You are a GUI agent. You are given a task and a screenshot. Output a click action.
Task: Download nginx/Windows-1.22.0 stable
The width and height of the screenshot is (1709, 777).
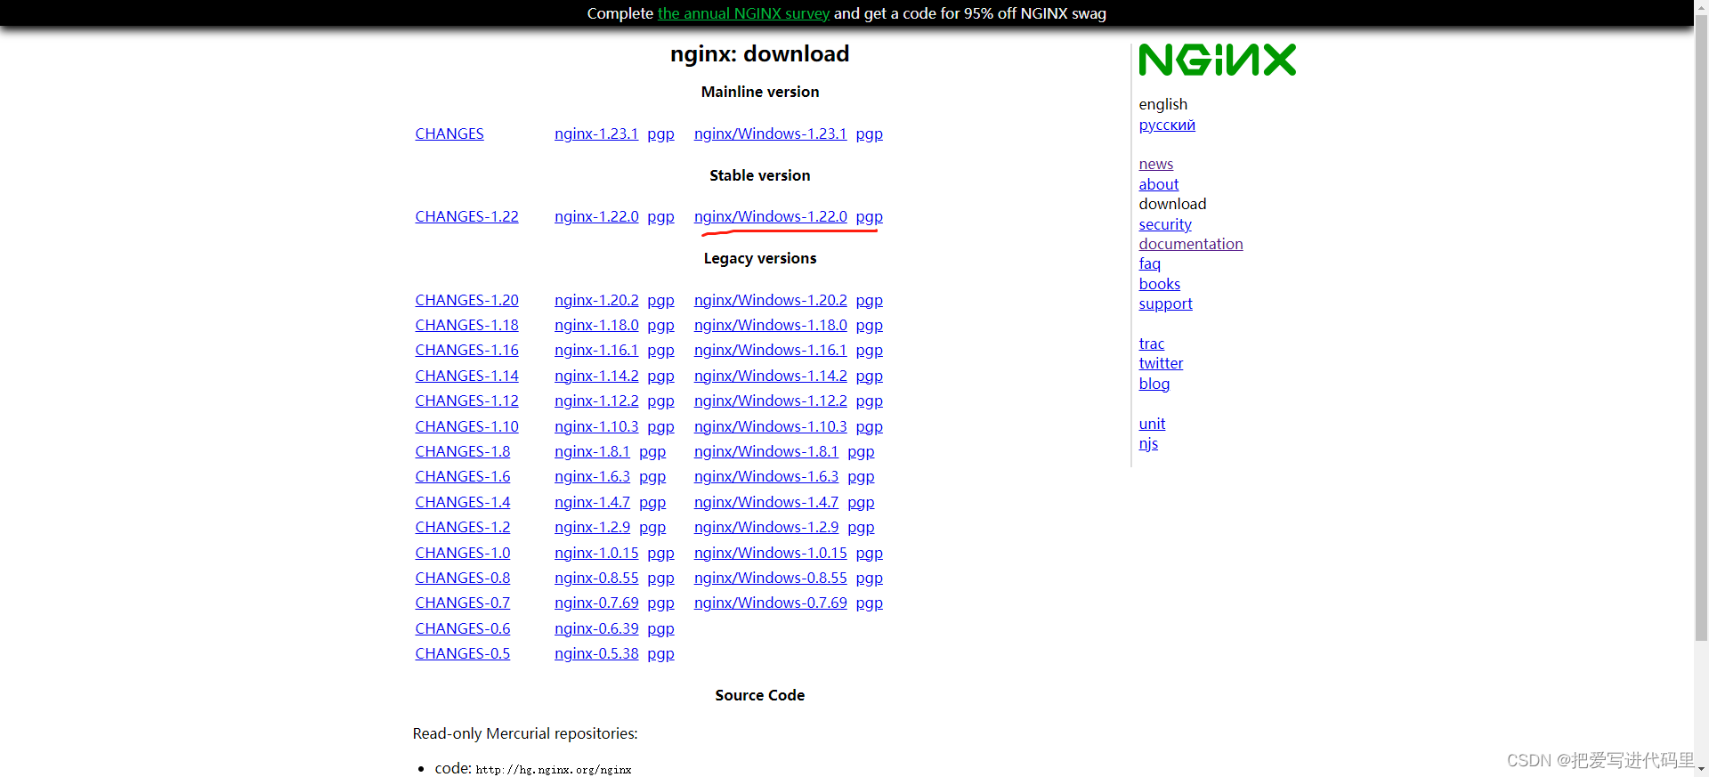coord(771,216)
